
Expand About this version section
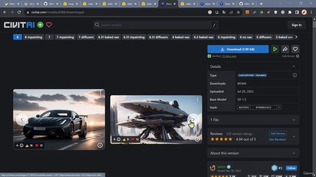coord(253,153)
